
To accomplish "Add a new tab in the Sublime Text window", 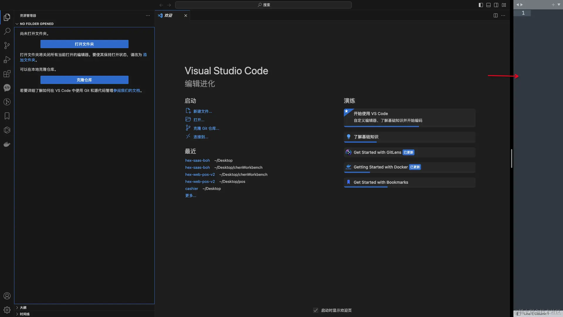I will click(553, 5).
